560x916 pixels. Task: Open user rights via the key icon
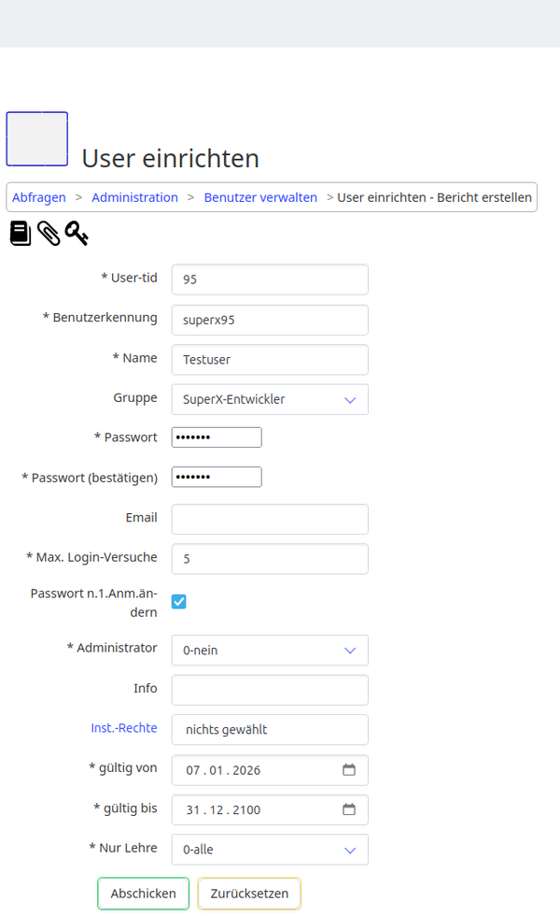(77, 234)
